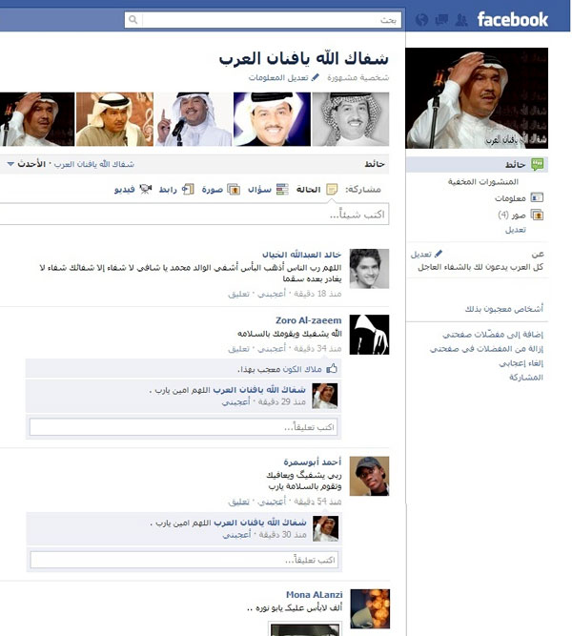The image size is (572, 636).
Task: Select the question (سؤال) share icon
Action: [282, 190]
